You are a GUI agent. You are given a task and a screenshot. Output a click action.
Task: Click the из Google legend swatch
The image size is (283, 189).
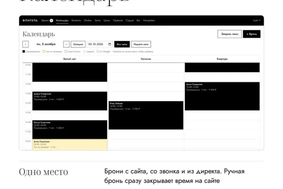98,52
